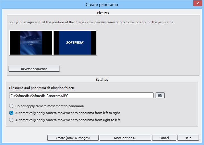Select the first Softpedia swirl thumbnail
Image resolution: width=204 pixels, height=145 pixels.
[x=31, y=43]
